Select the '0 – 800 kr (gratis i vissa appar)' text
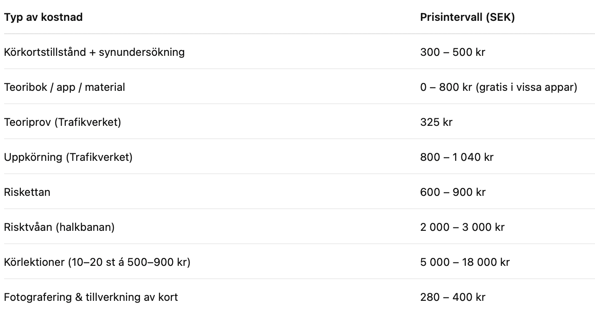 pyautogui.click(x=499, y=87)
